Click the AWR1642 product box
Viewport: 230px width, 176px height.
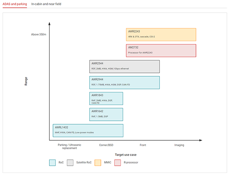(106, 114)
